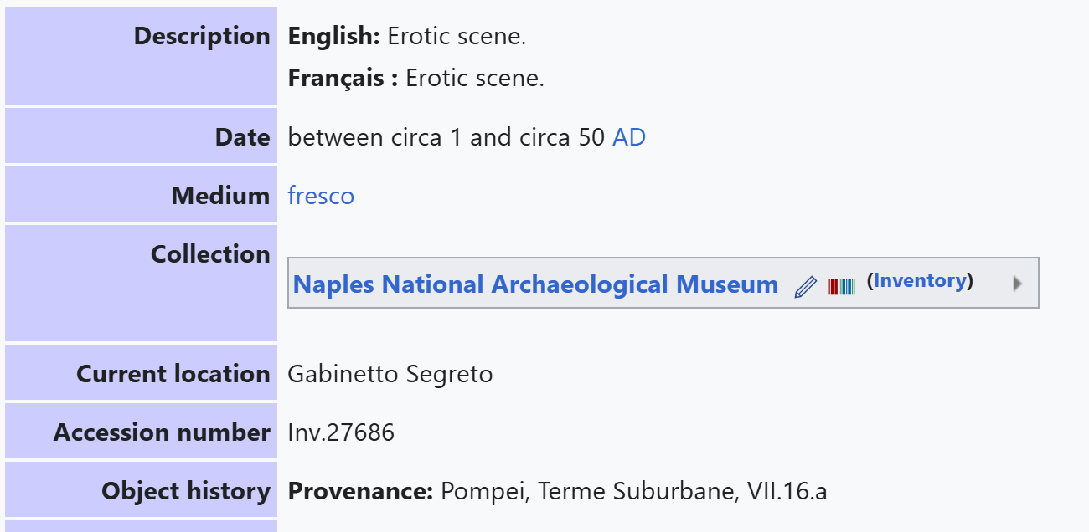1089x532 pixels.
Task: Click the pencil edit icon beside museum name
Action: [x=805, y=287]
